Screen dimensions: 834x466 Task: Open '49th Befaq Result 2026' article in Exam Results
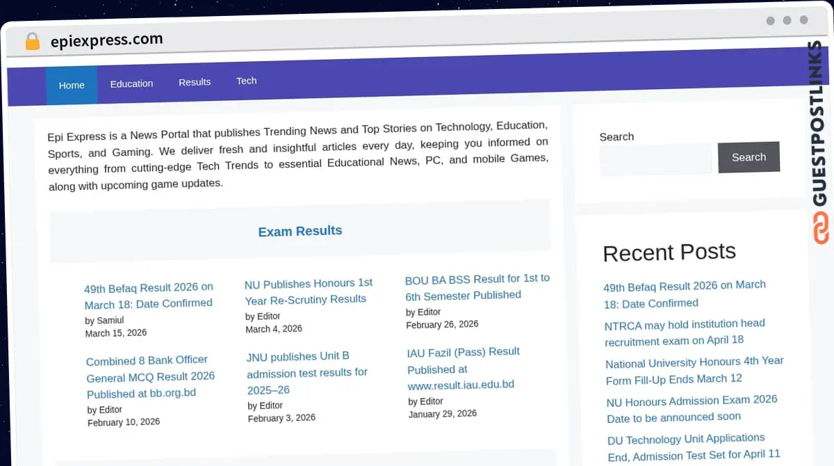[149, 296]
